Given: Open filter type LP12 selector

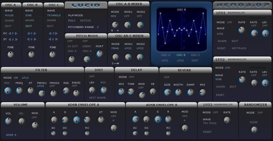Looking at the screenshot, I should (25, 78).
